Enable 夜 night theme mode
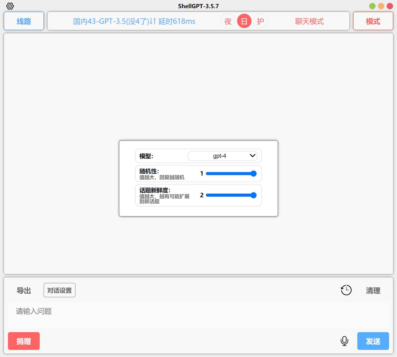The height and width of the screenshot is (357, 397). click(228, 21)
